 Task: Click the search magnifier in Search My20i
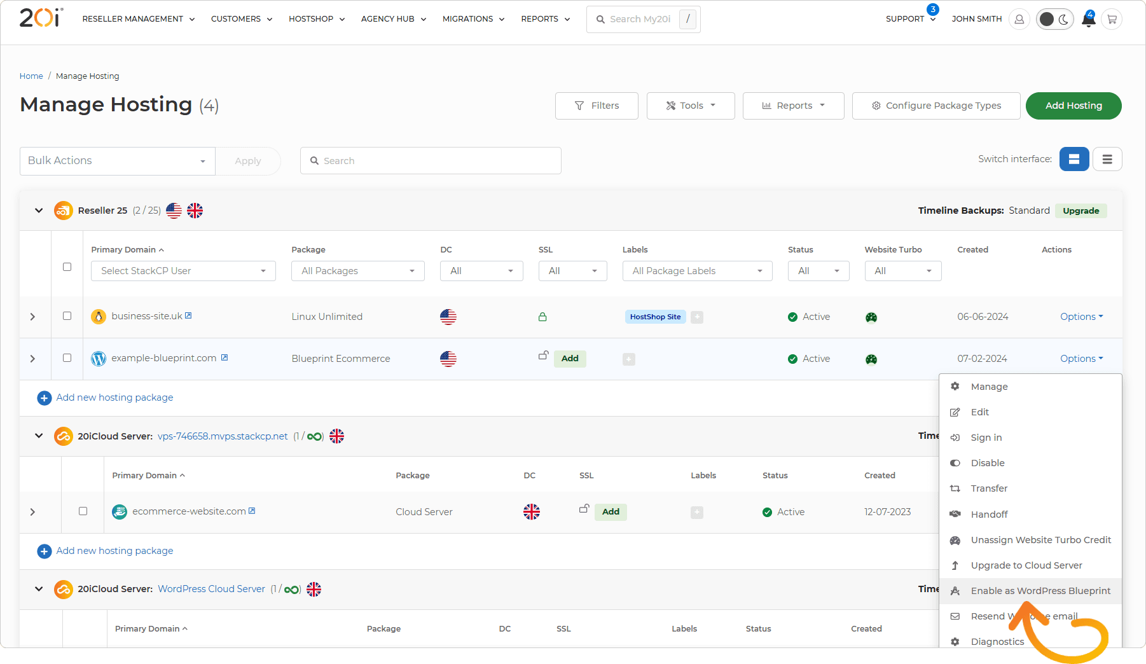coord(600,20)
